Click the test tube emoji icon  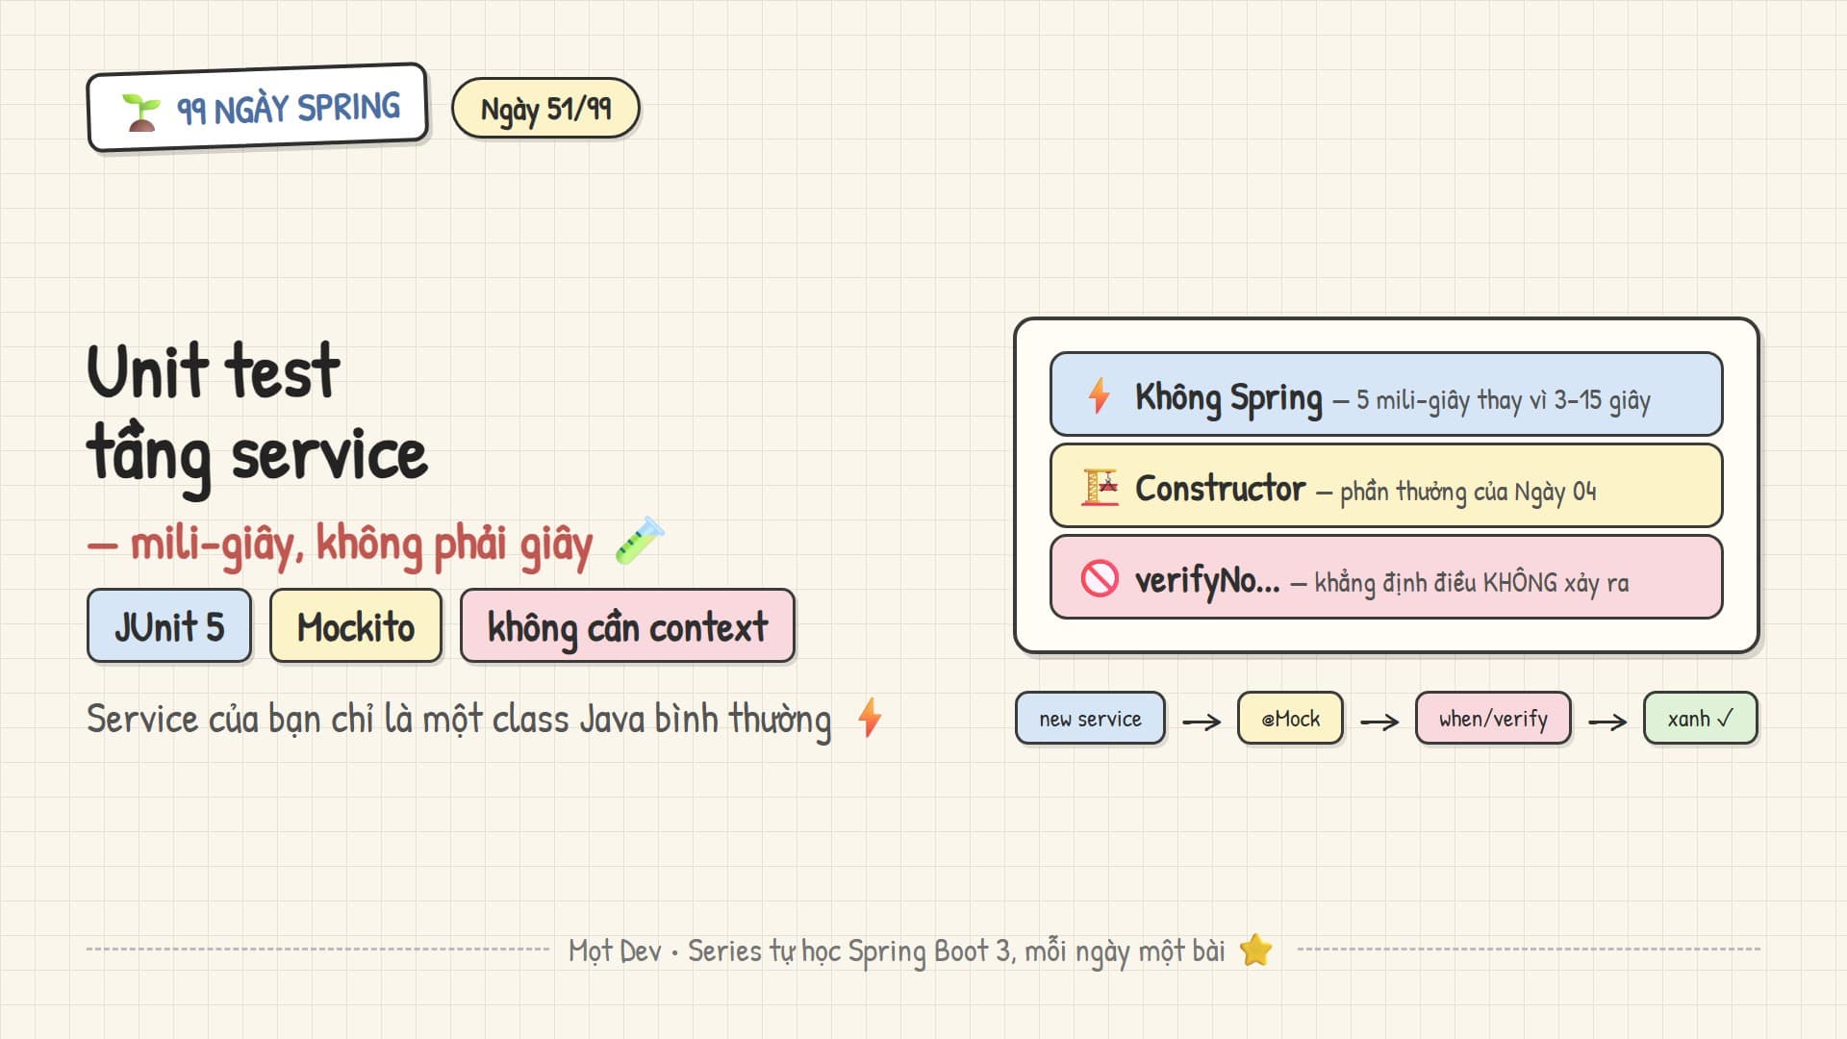point(640,541)
